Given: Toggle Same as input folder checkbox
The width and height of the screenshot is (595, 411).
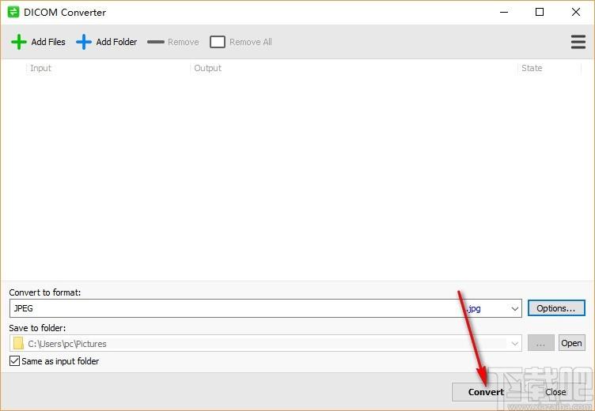Looking at the screenshot, I should (14, 361).
